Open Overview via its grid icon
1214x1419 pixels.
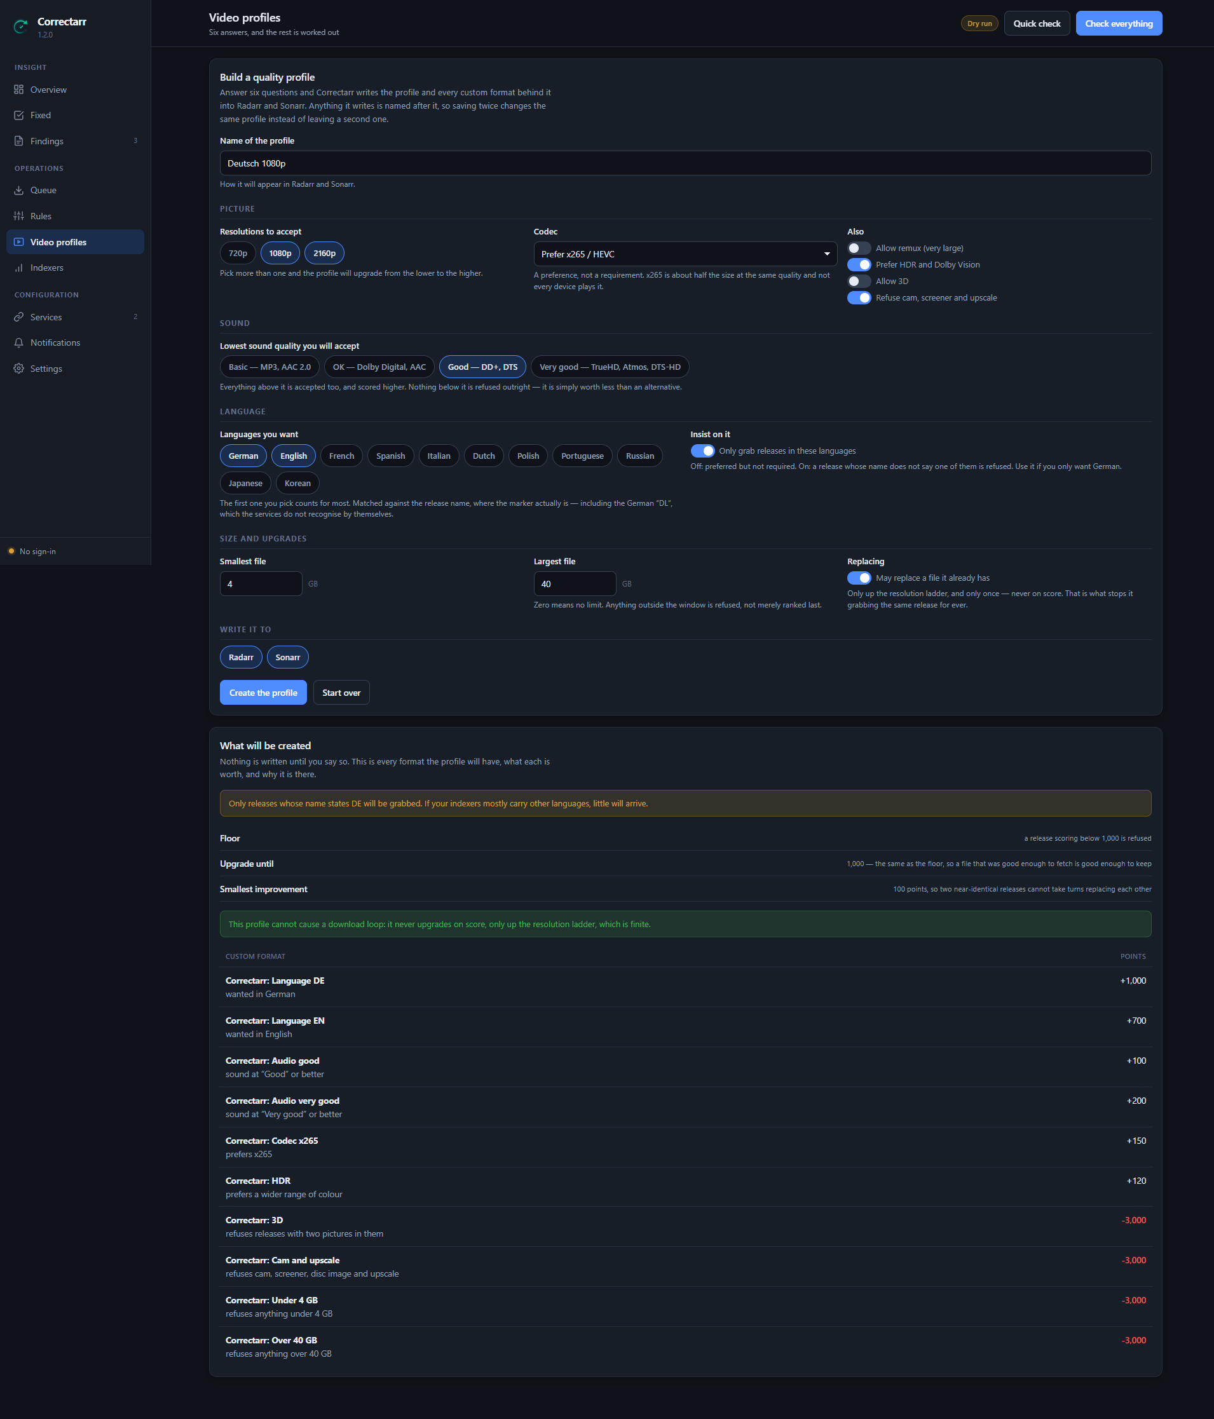[x=18, y=90]
